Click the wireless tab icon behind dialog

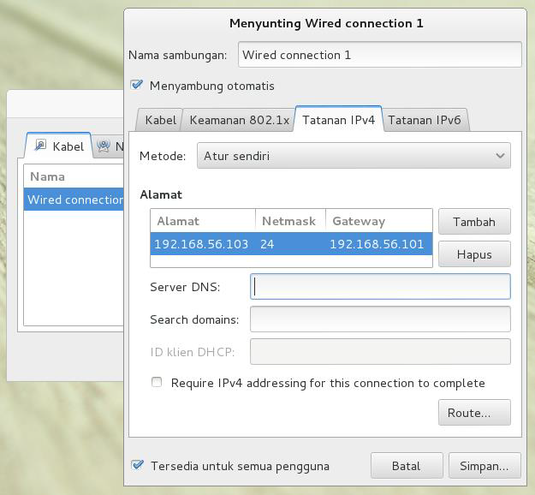(x=104, y=146)
